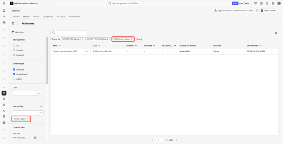The image size is (283, 144).
Task: Open the XDM Individual Profile class link
Action: point(102,51)
